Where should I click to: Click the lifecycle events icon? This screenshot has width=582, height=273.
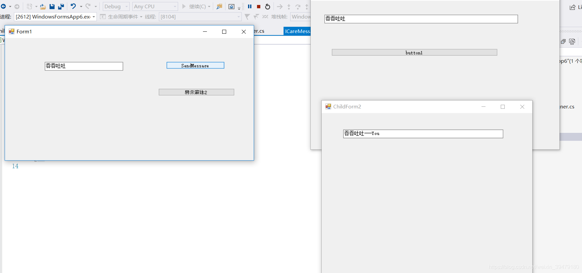103,17
